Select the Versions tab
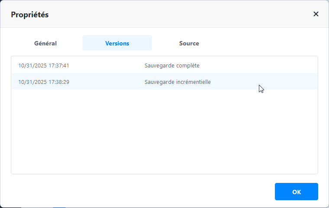Image resolution: width=329 pixels, height=208 pixels. (x=117, y=43)
